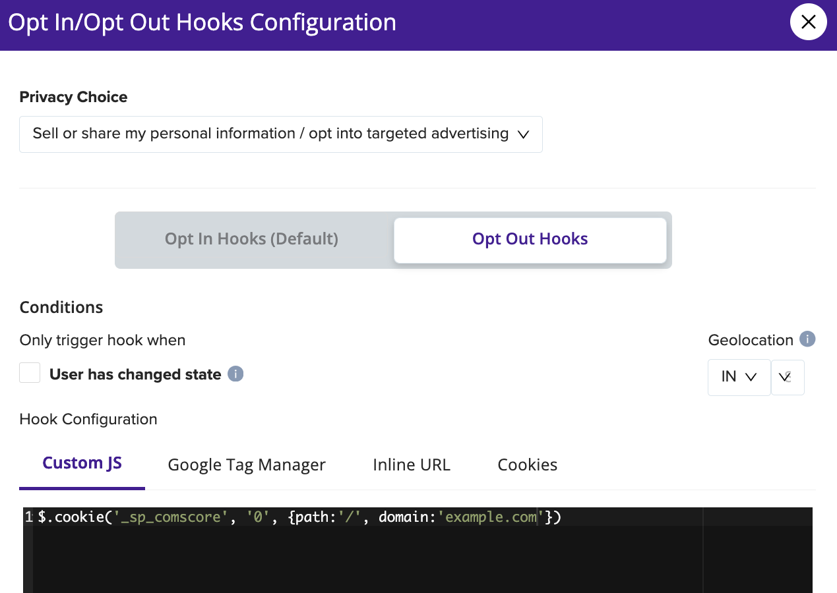The image size is (837, 593).
Task: Switch to Opt In Hooks (Default)
Action: point(251,239)
